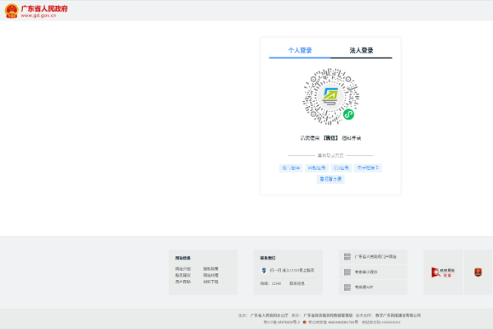
Task: Switch to the 个人登录 tab
Action: click(x=299, y=50)
